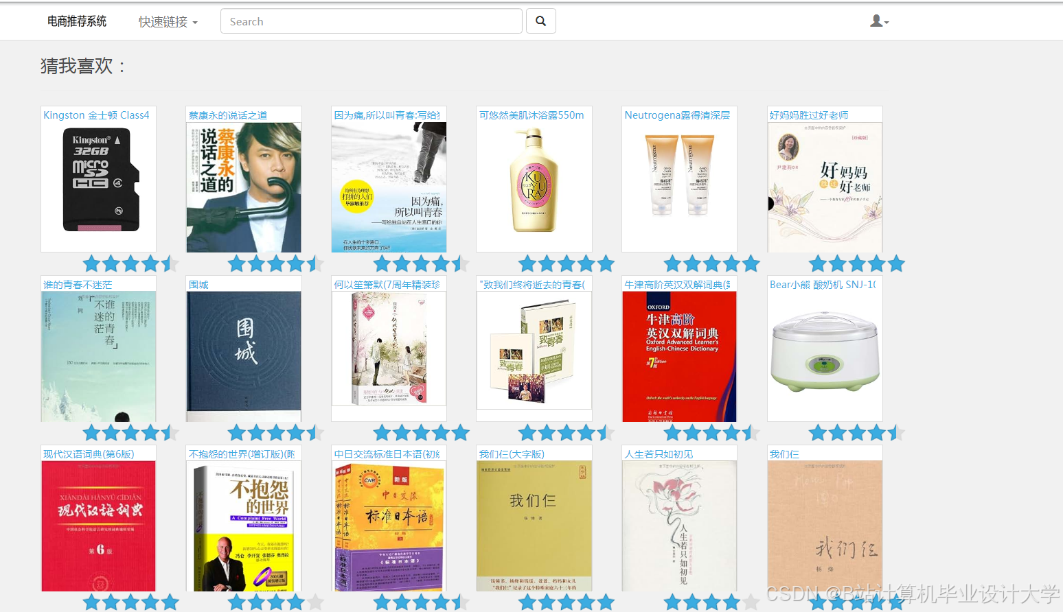The width and height of the screenshot is (1063, 612).
Task: Open the 中日交流标准日本语 title link
Action: 387,454
